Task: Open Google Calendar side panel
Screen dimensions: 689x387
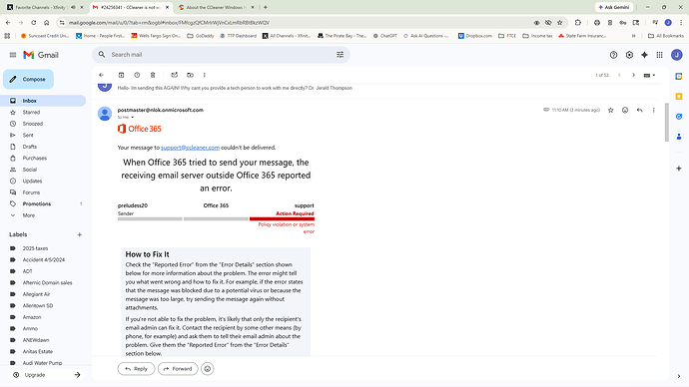Action: [x=679, y=77]
